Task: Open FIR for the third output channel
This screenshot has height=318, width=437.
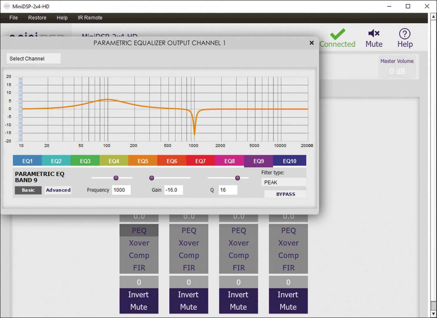Action: 239,268
